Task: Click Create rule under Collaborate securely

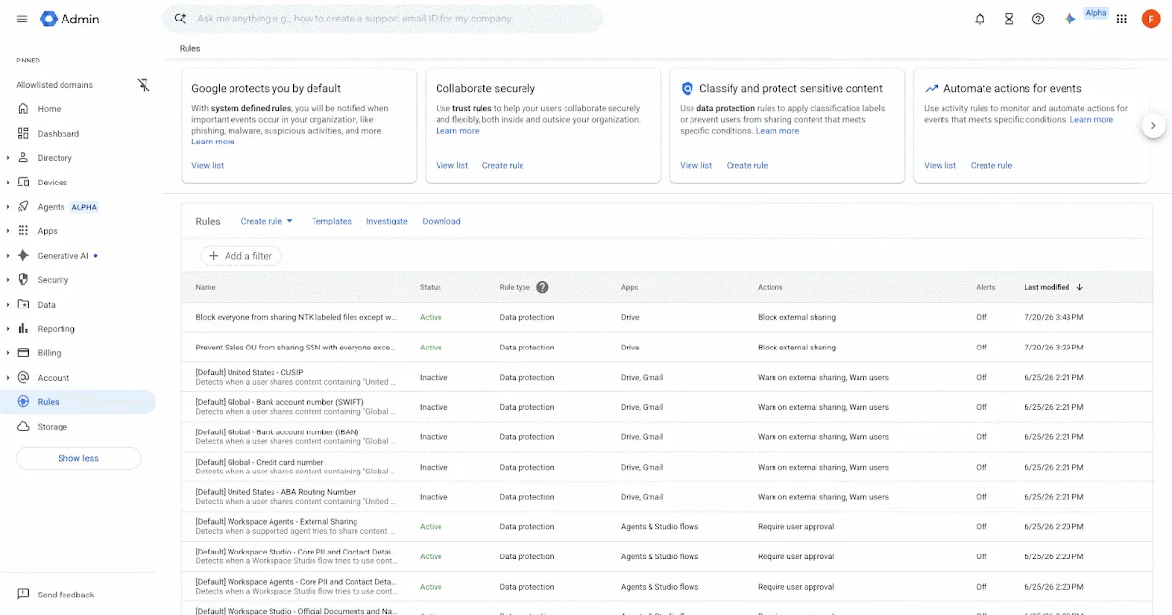Action: (x=503, y=165)
